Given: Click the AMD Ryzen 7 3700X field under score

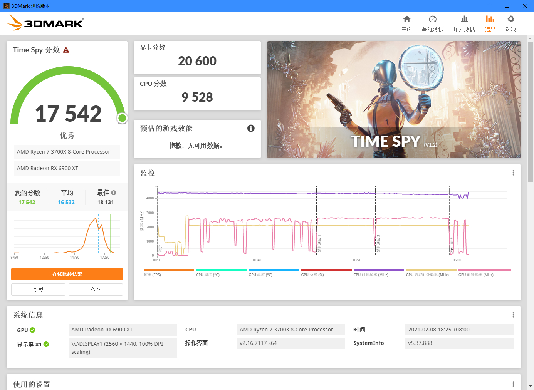Looking at the screenshot, I should coord(67,152).
